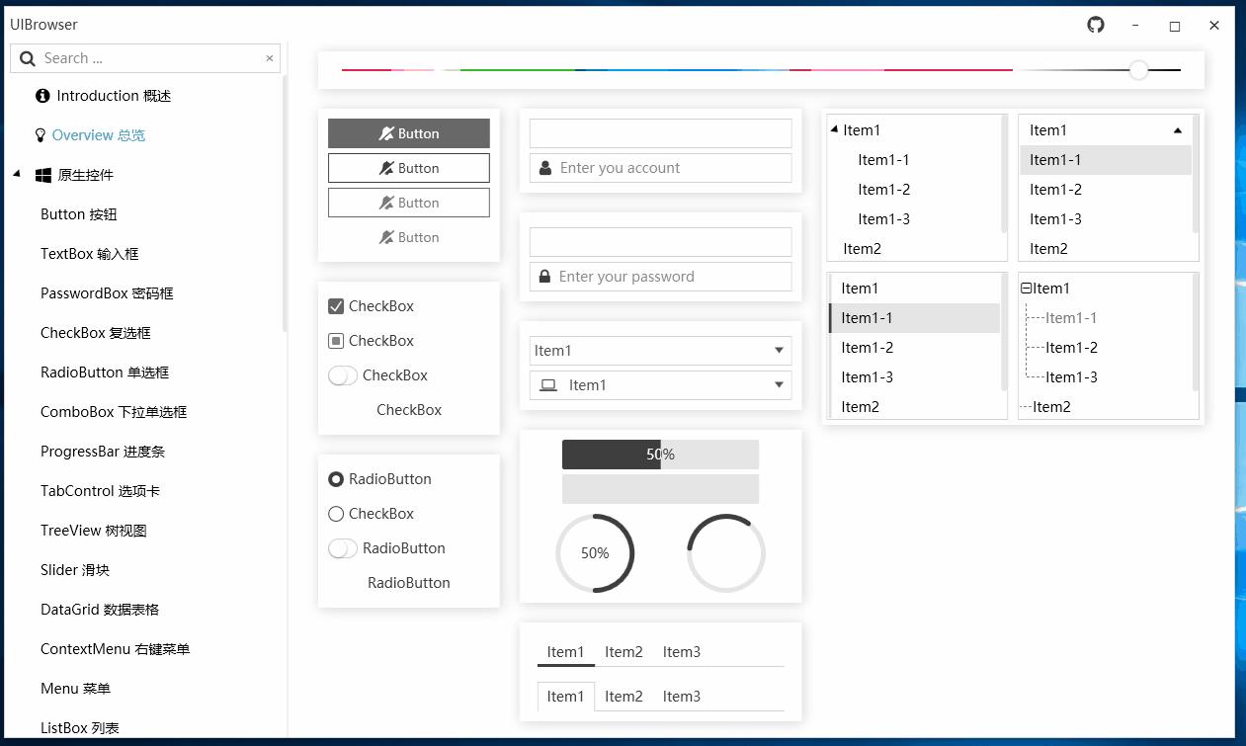Screen dimensions: 1246x746
Task: Collapse Item1 using the minus box icon
Action: (1026, 289)
